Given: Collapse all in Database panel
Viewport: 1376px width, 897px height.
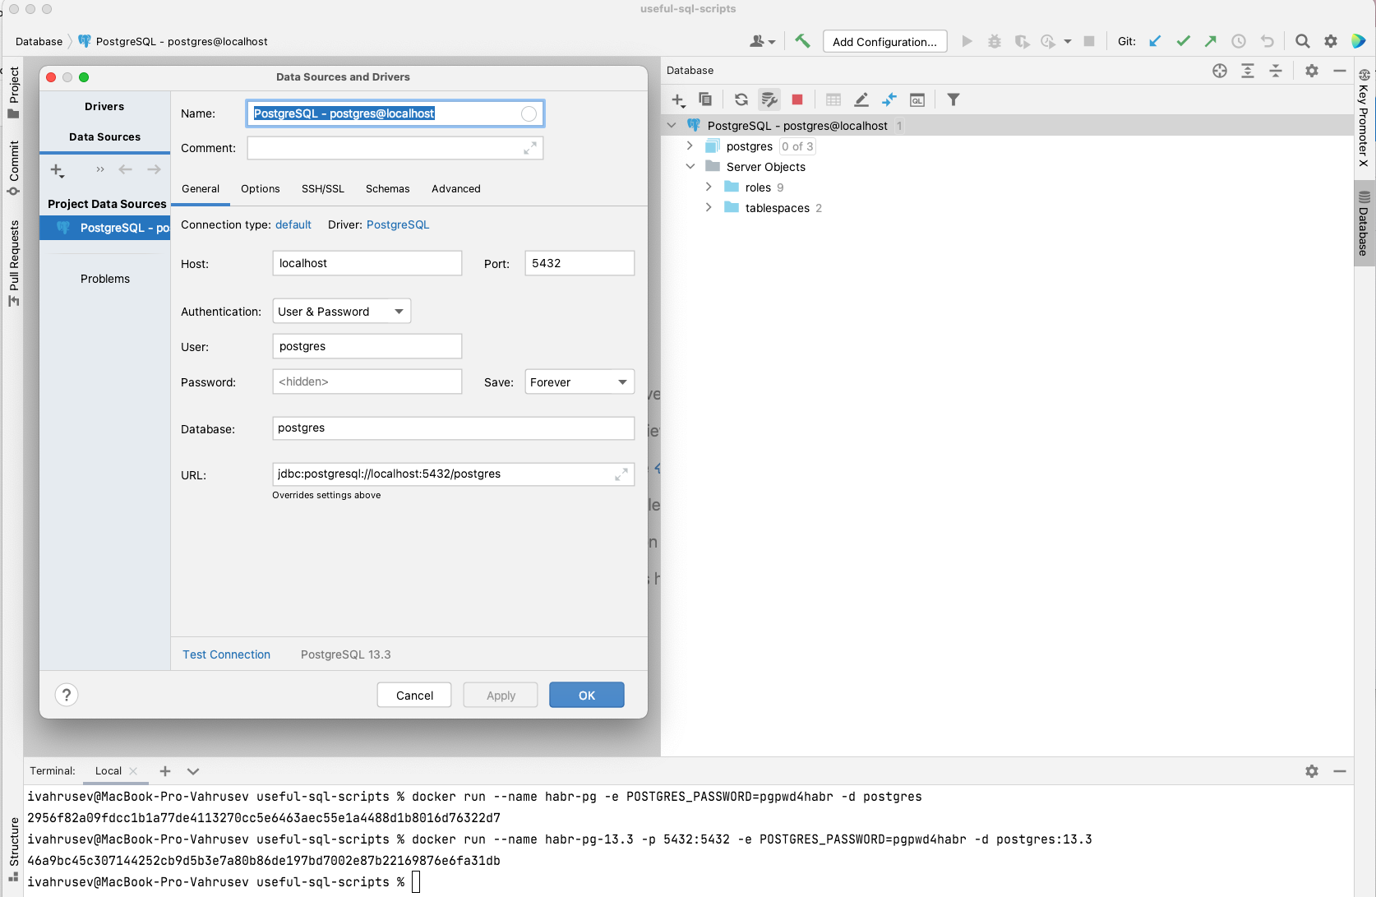Looking at the screenshot, I should pos(1276,71).
